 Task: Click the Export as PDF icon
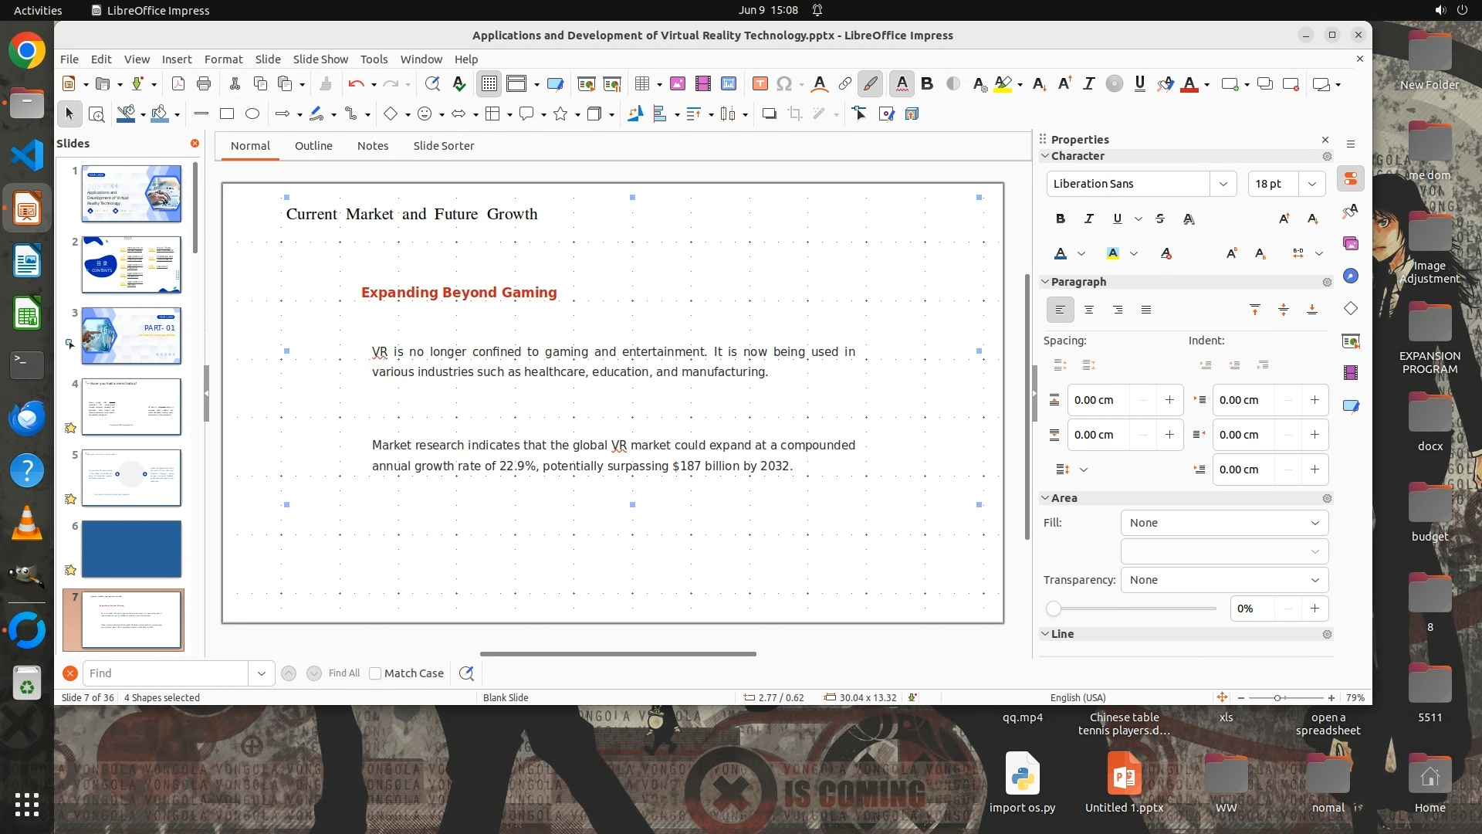click(178, 83)
